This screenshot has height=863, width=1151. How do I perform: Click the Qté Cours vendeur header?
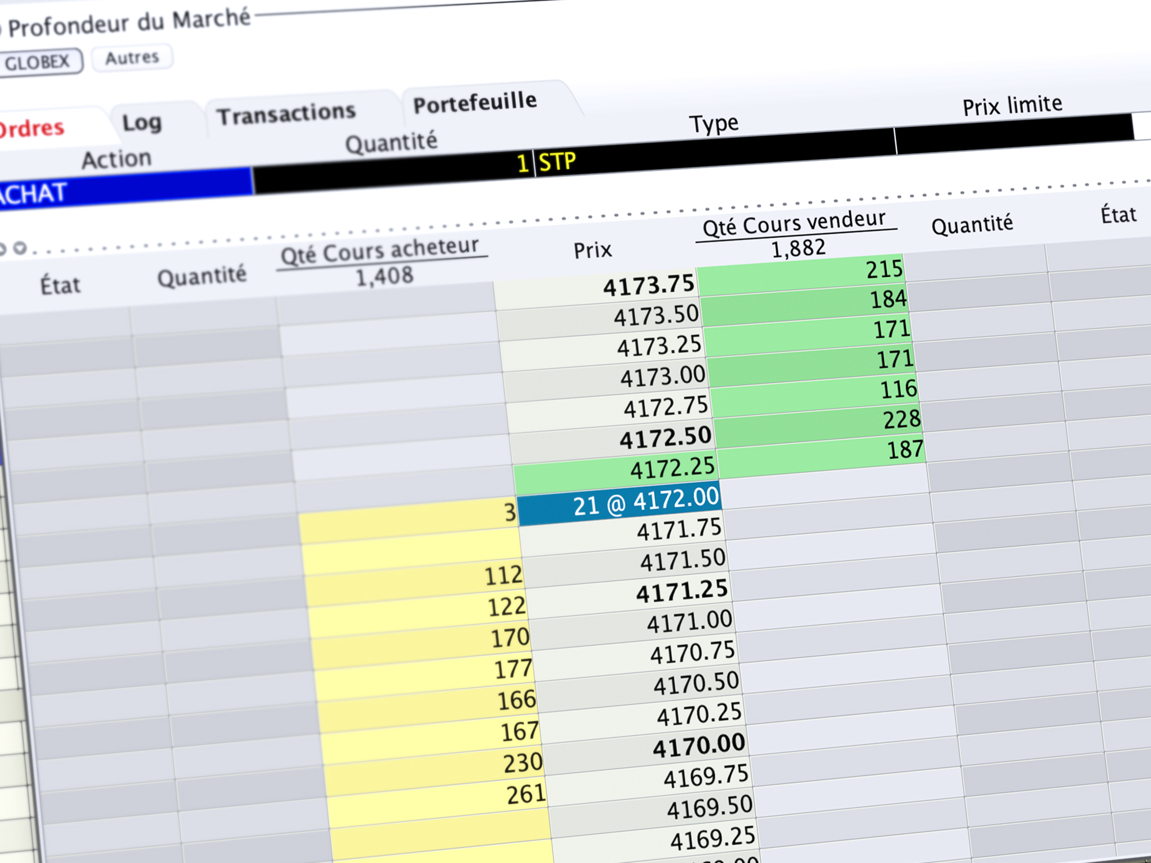(794, 223)
